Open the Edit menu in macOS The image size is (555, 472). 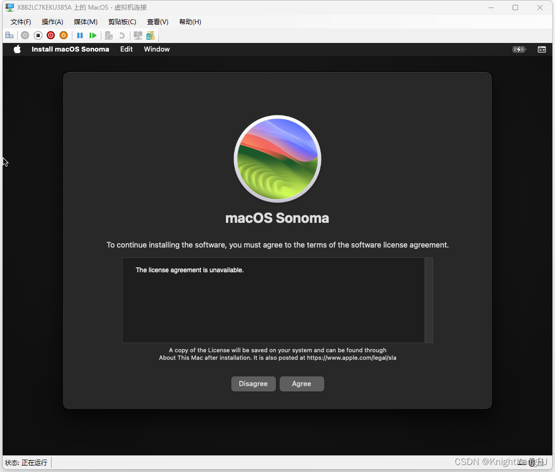pos(126,49)
